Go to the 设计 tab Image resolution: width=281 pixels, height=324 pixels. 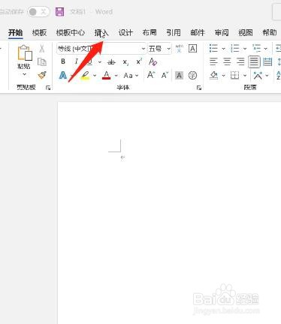(125, 32)
